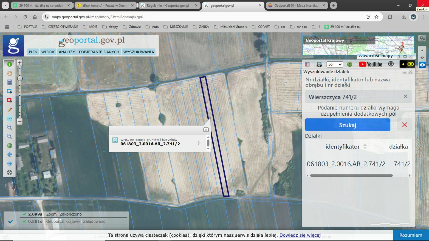Viewport: 429px width, 241px height.
Task: Select the zoom in magnifier tool
Action: [x=10, y=127]
